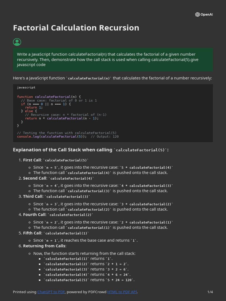Click the Factorial Calculation Recursion title
Image resolution: width=226 pixels, height=301 pixels.
(76, 28)
